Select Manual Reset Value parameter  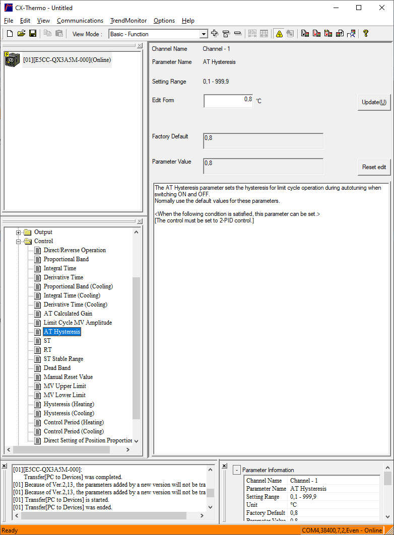coord(69,377)
